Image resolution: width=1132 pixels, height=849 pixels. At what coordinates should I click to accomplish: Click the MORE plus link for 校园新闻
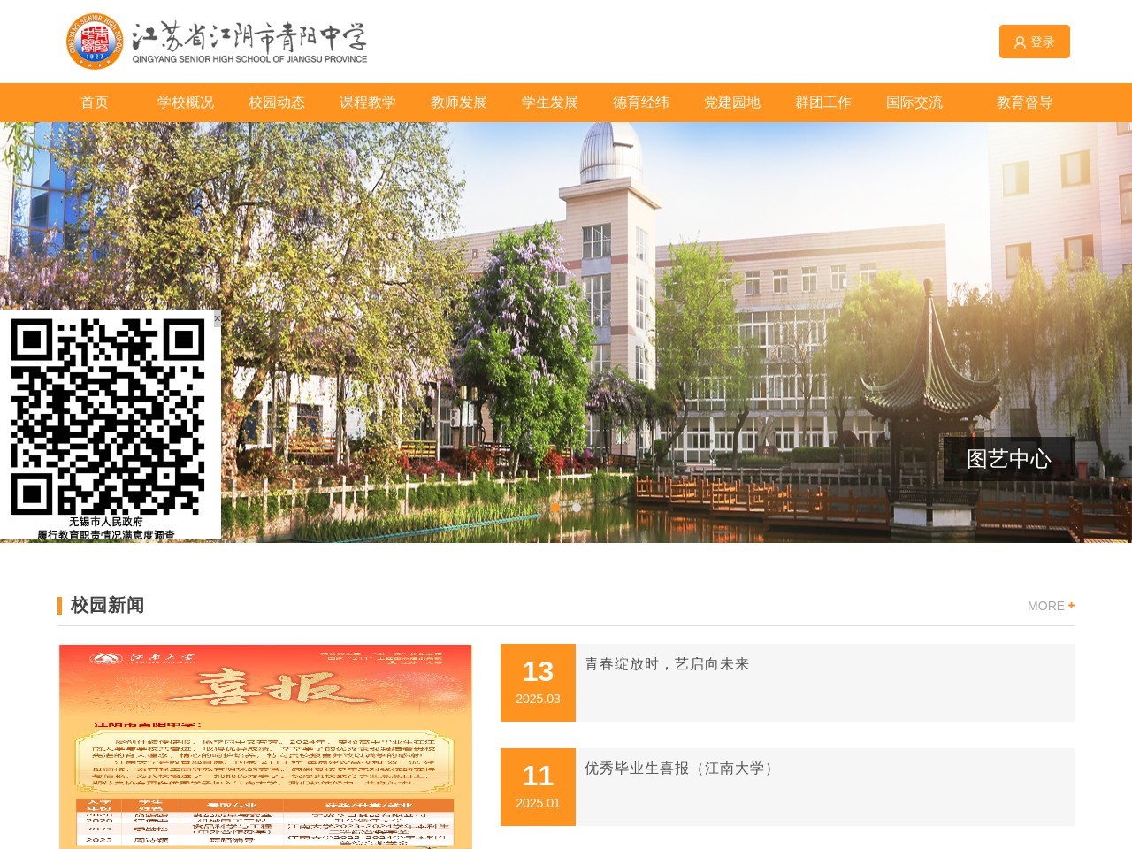point(1051,606)
